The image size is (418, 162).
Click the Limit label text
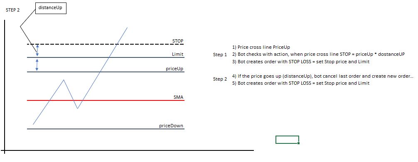177,54
